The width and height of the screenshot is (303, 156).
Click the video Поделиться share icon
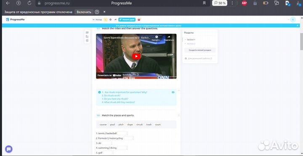point(169,38)
